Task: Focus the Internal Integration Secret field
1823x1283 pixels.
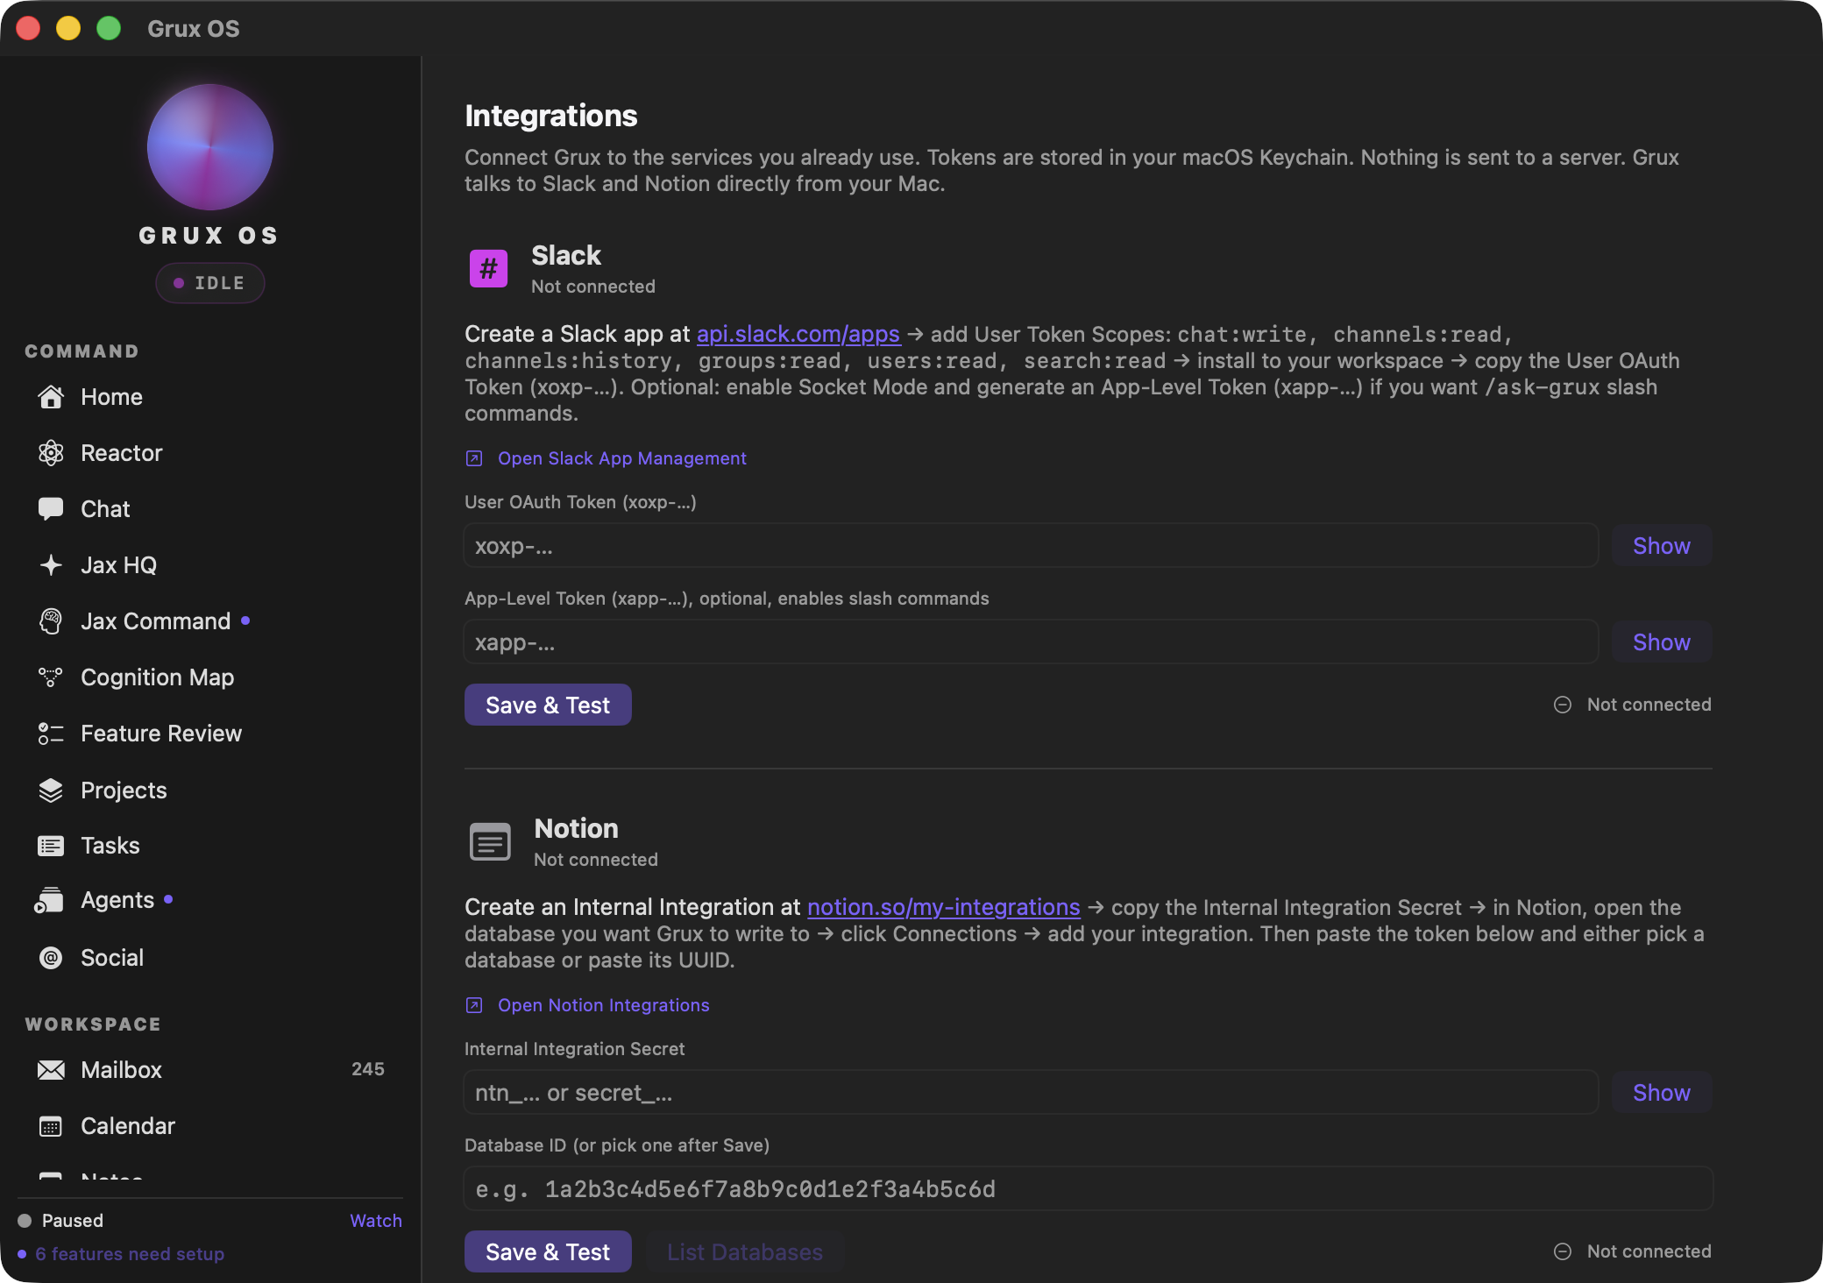Action: [1032, 1093]
